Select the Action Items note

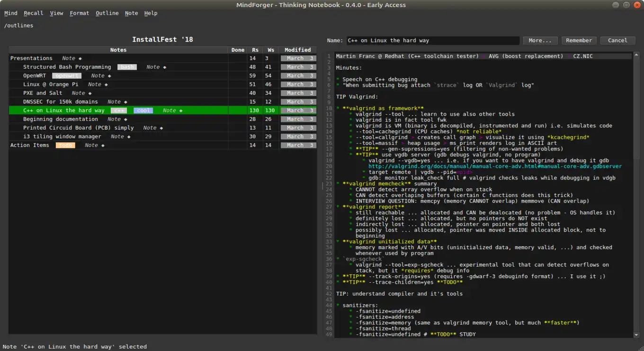coord(29,145)
